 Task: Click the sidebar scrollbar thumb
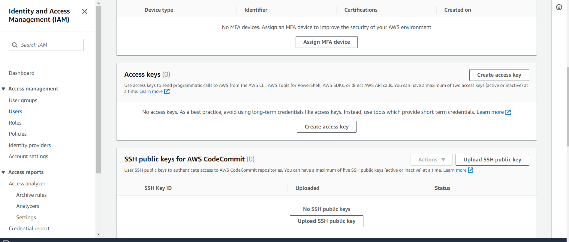pos(99,90)
